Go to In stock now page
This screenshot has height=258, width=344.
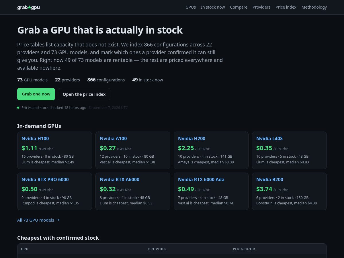(213, 7)
